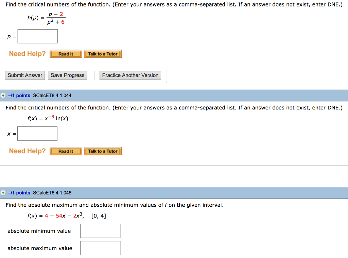This screenshot has width=348, height=258.
Task: Select the SCalcET8 4.1.048 header bar
Action: coord(174,193)
